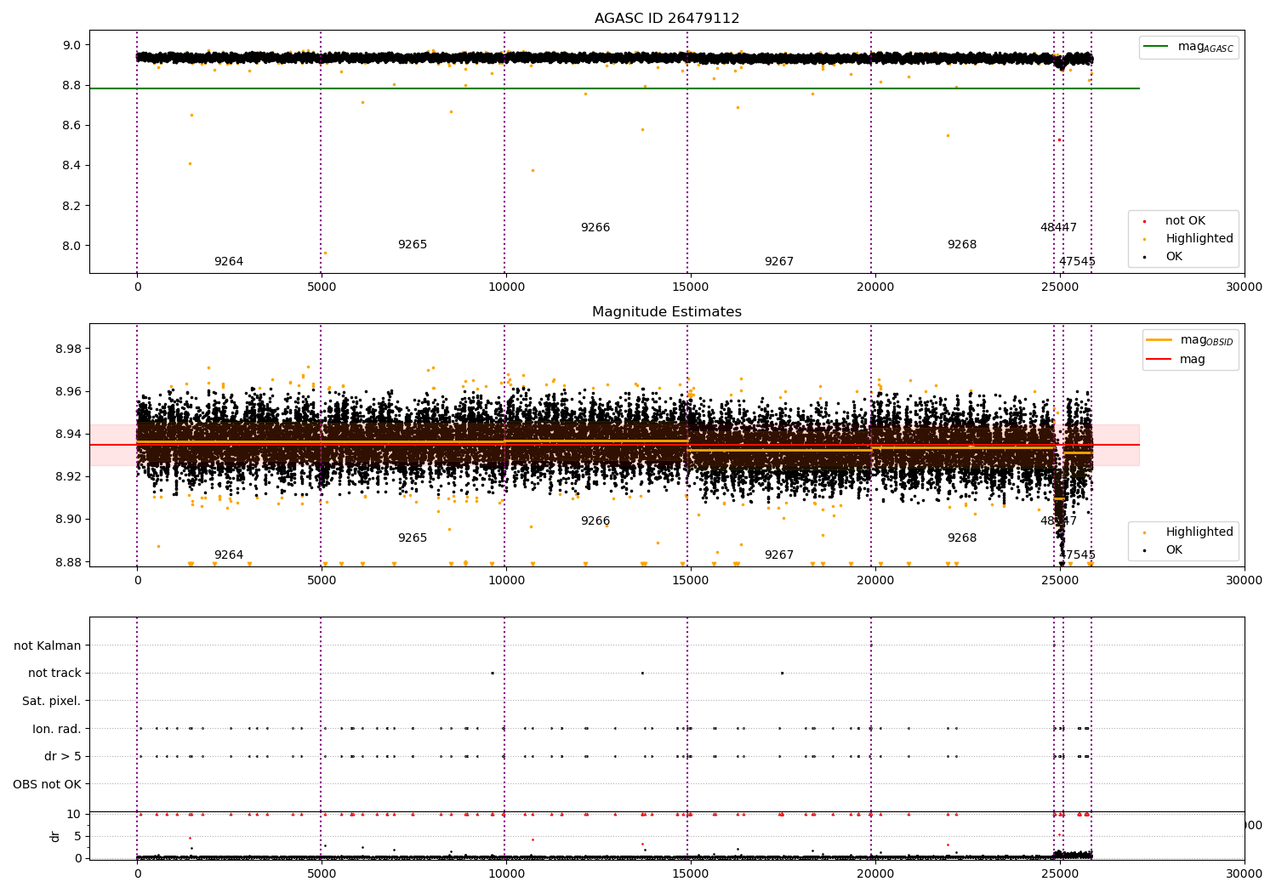Click the mag OBSID legend label text
The height and width of the screenshot is (893, 1276).
(1206, 340)
